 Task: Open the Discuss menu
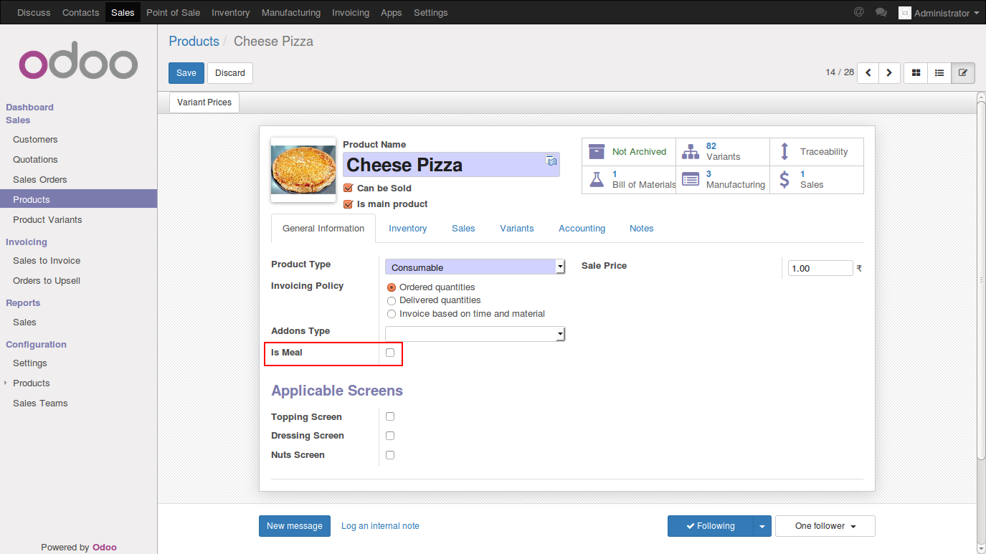[x=34, y=13]
